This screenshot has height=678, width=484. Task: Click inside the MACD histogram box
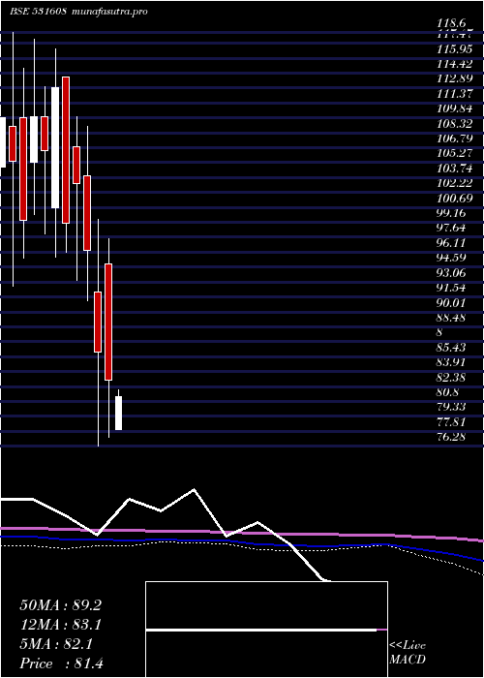click(x=266, y=630)
